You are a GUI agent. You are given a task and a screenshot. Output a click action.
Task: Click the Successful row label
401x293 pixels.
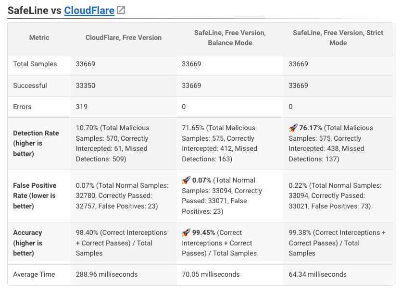point(30,85)
